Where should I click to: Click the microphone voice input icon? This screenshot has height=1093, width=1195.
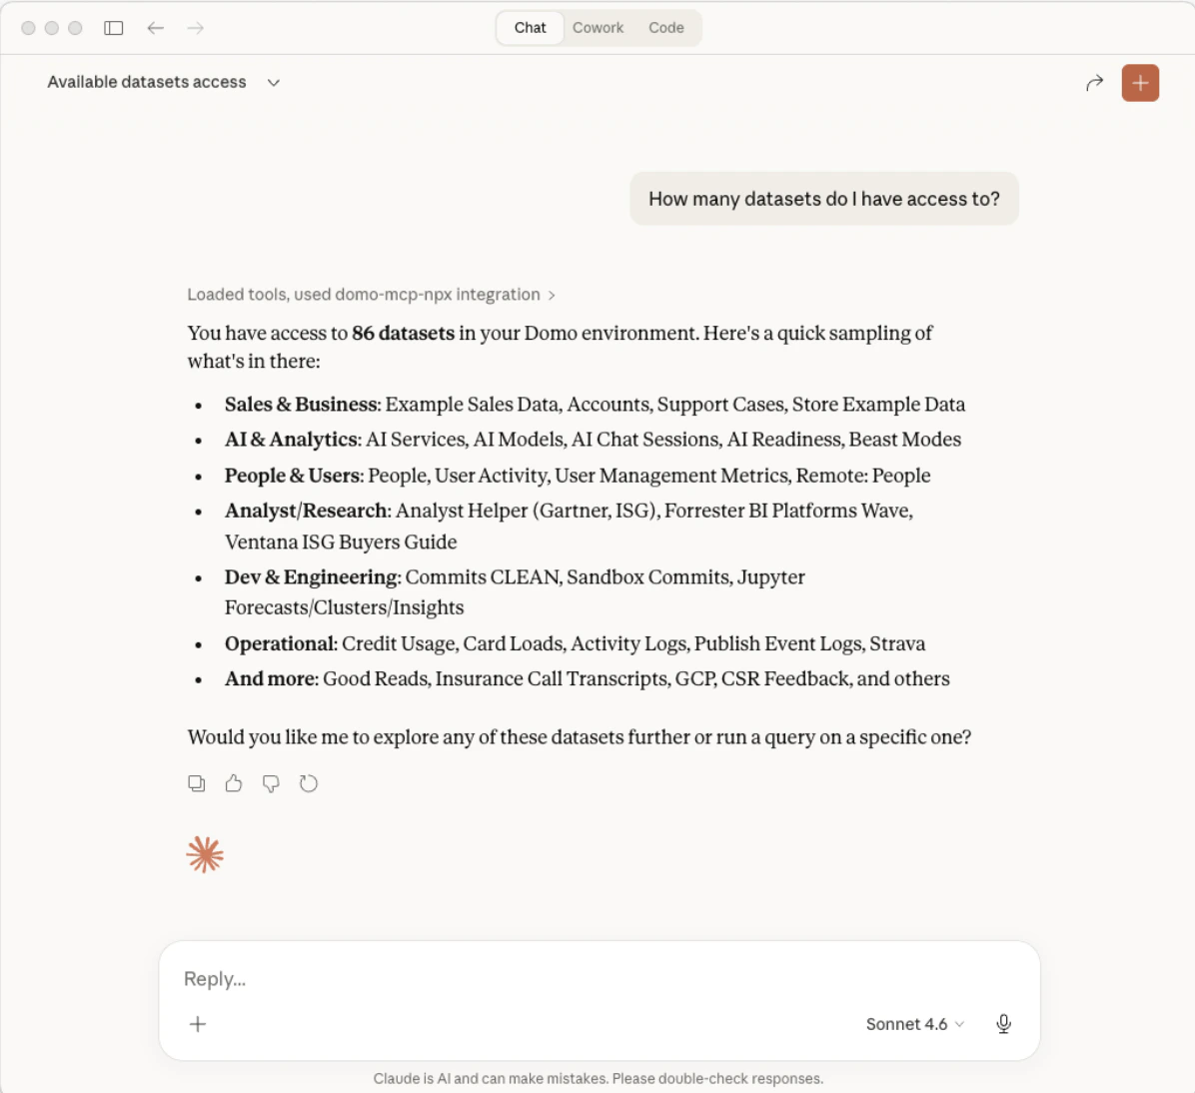[1004, 1024]
